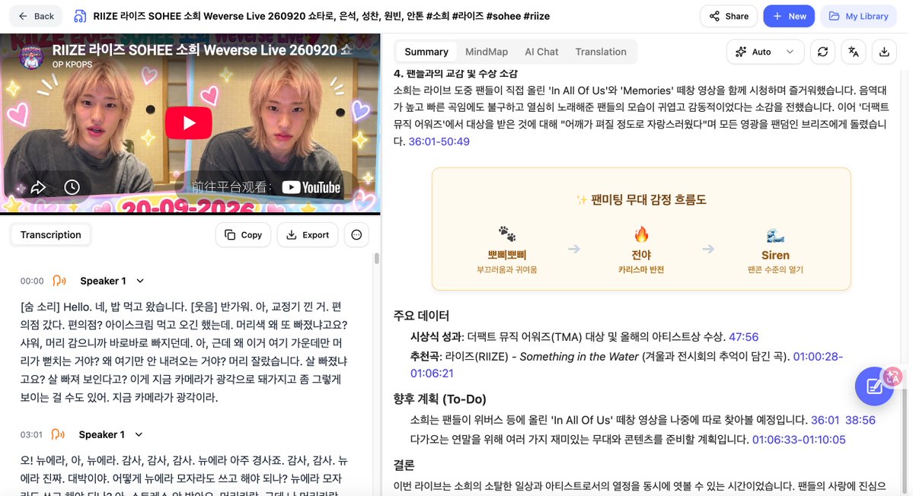The image size is (913, 496).
Task: Open timestamp link 47:56
Action: click(x=743, y=337)
